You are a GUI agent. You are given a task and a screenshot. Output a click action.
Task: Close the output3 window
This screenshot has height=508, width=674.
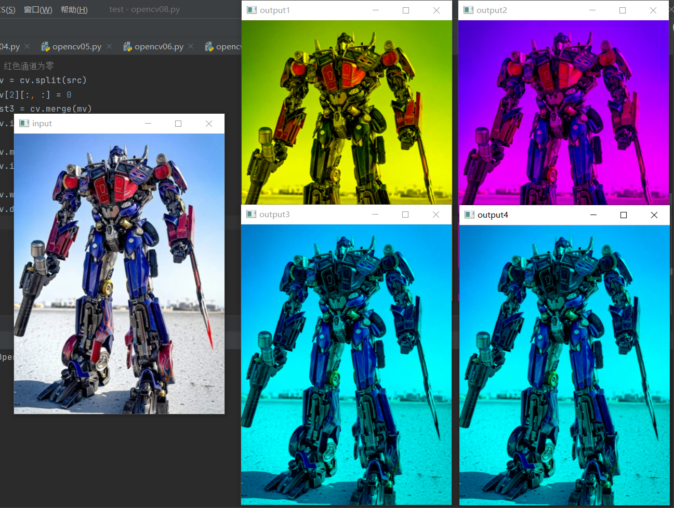pyautogui.click(x=436, y=215)
